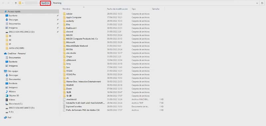This screenshot has width=266, height=126.
Task: Expand chevron between AppData and Roaming
Action: [52, 3]
